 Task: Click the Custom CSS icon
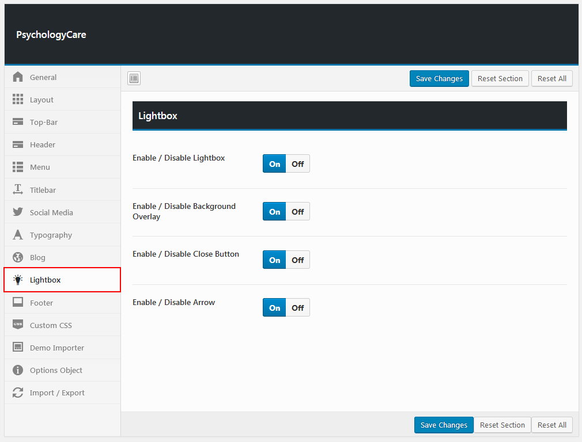pyautogui.click(x=18, y=325)
